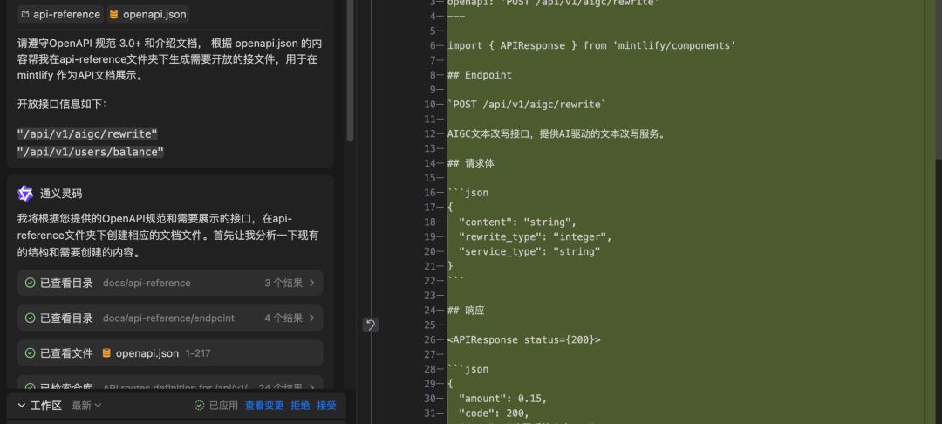This screenshot has height=424, width=942.
Task: Click docs/api-reference path text
Action: click(x=147, y=283)
